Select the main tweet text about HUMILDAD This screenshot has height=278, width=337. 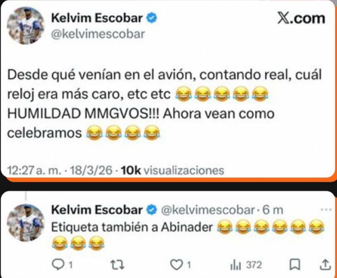165,104
